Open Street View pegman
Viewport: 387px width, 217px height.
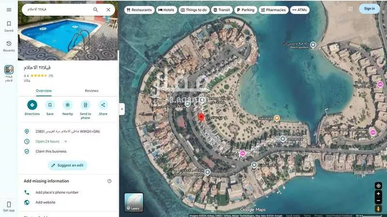click(378, 209)
